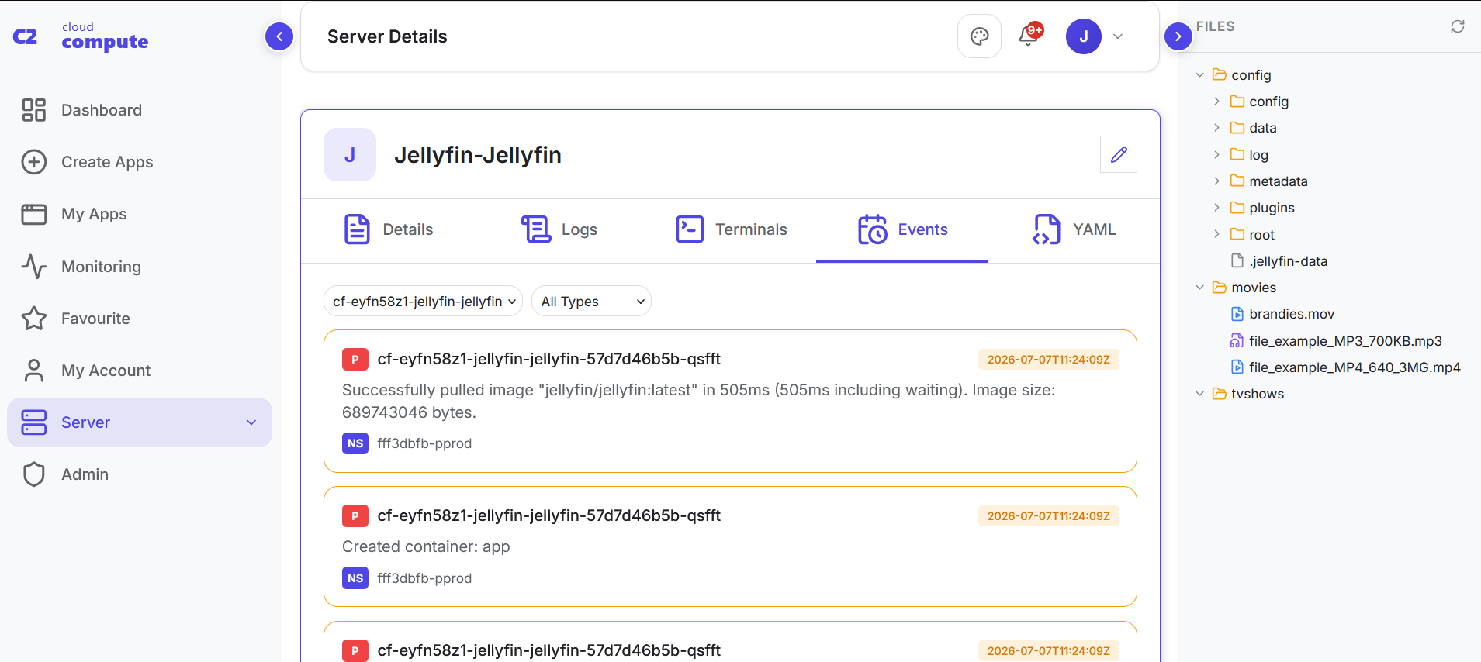Open the cf-eyfn58z1-jellyfin-jellyfin pod dropdown

[x=424, y=301]
